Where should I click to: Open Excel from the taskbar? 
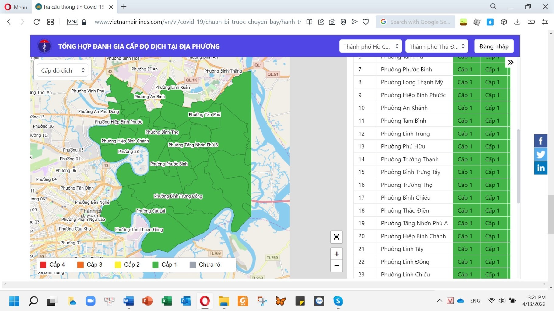tap(167, 301)
